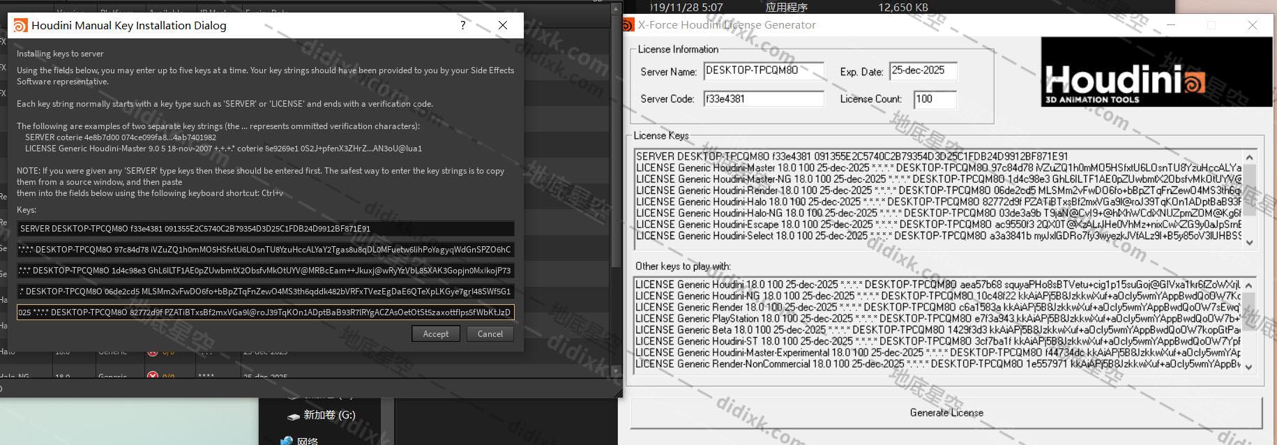Click the 'Render-NonCommercial 18.0' license line
Image resolution: width=1277 pixels, height=445 pixels.
coord(938,364)
